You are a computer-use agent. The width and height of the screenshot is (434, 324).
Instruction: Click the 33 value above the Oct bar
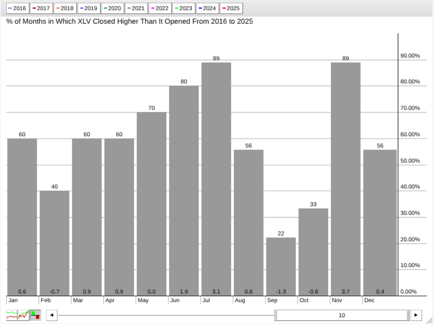[x=313, y=205]
